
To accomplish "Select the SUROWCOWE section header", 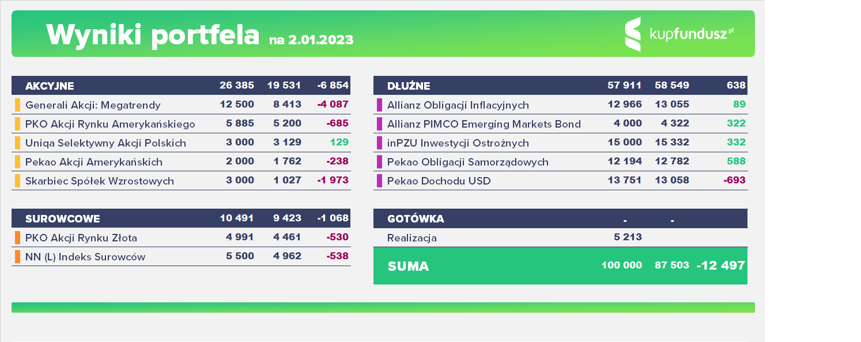I will pyautogui.click(x=63, y=219).
